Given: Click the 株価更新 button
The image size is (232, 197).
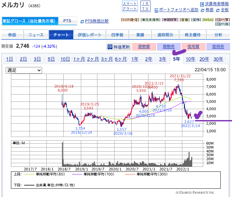Looking at the screenshot, I should tap(119, 47).
